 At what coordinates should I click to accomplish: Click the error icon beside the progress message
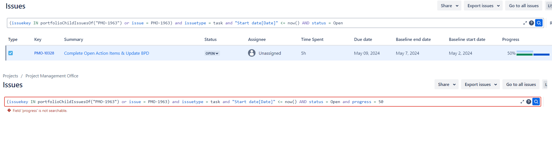[9, 110]
